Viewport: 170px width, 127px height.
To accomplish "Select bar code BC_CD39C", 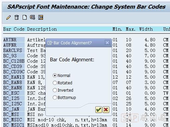I will (x=14, y=72).
